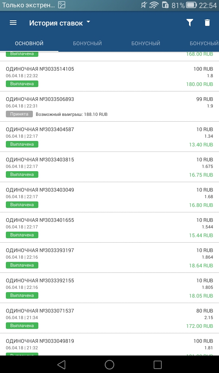This screenshot has width=219, height=373.
Task: Select the second Бонусный tab
Action: pyautogui.click(x=146, y=44)
